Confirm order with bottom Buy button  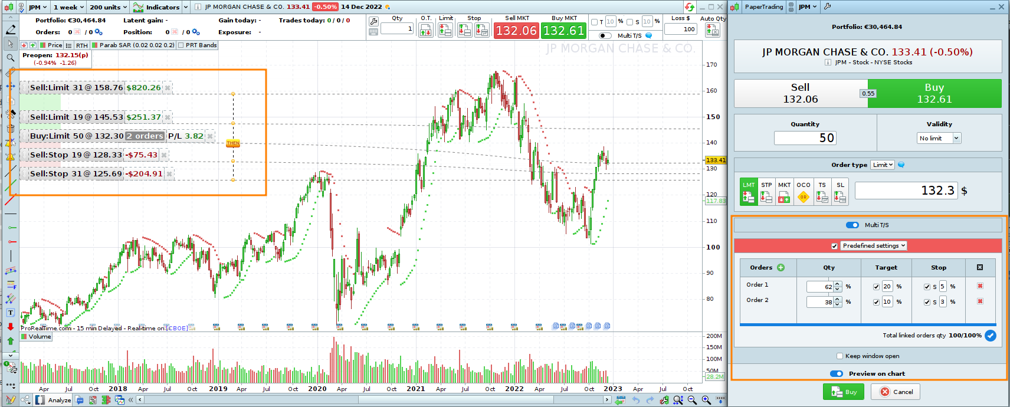[844, 392]
